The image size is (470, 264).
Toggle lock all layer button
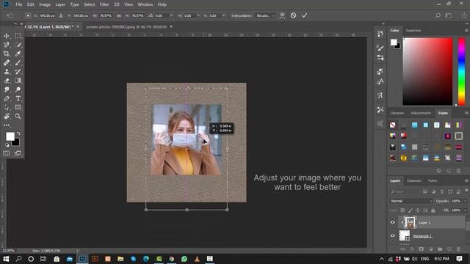(433, 210)
